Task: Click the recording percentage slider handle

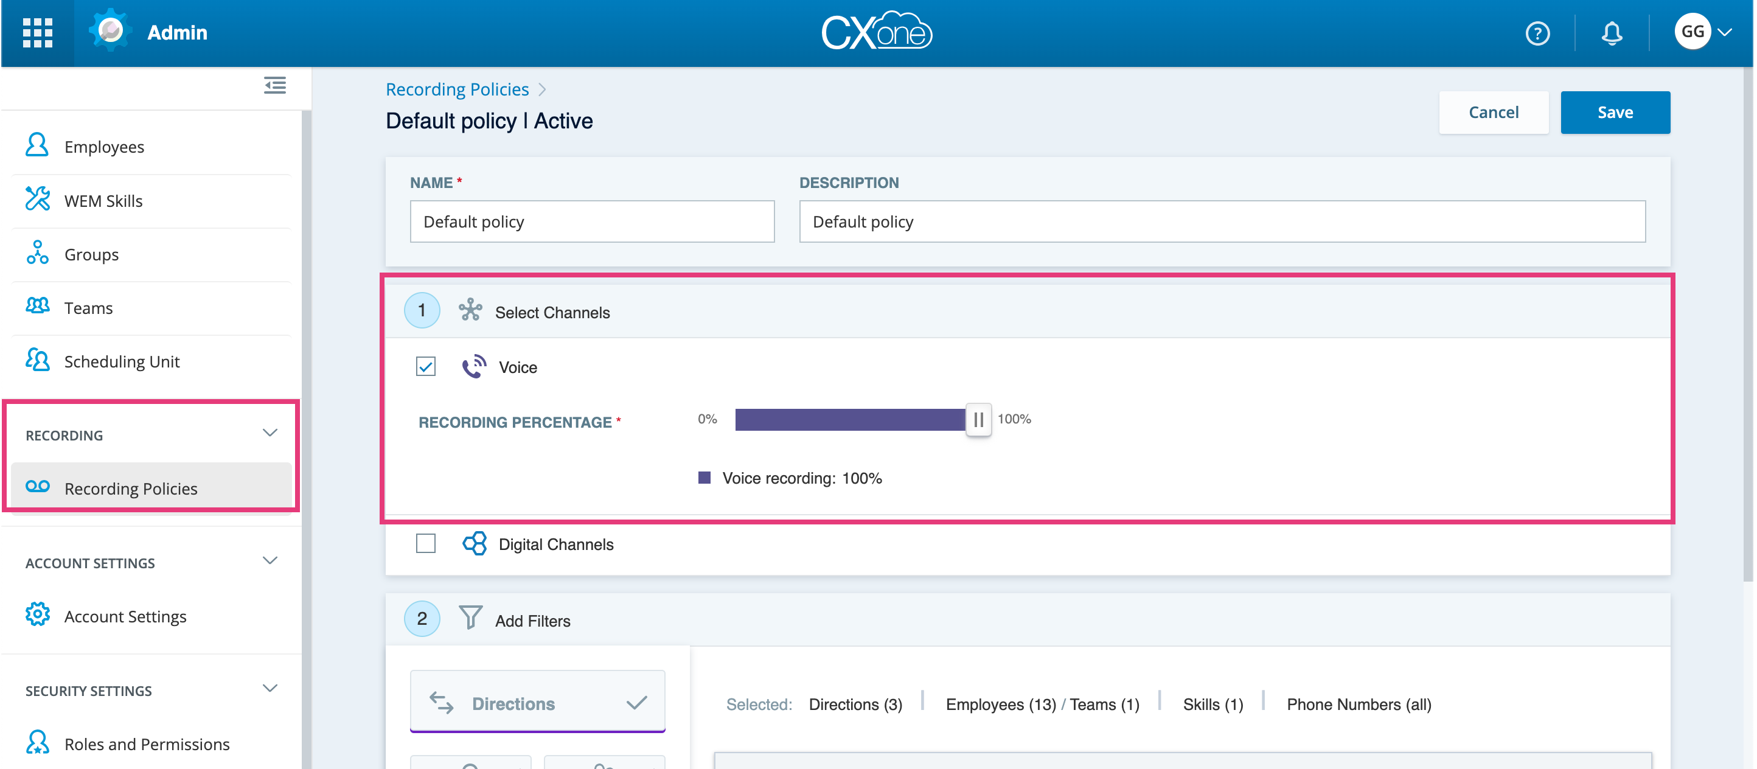Action: pyautogui.click(x=978, y=420)
